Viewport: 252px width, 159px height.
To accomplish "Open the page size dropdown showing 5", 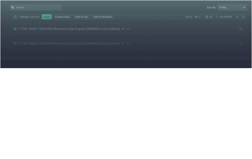I will tap(209, 17).
